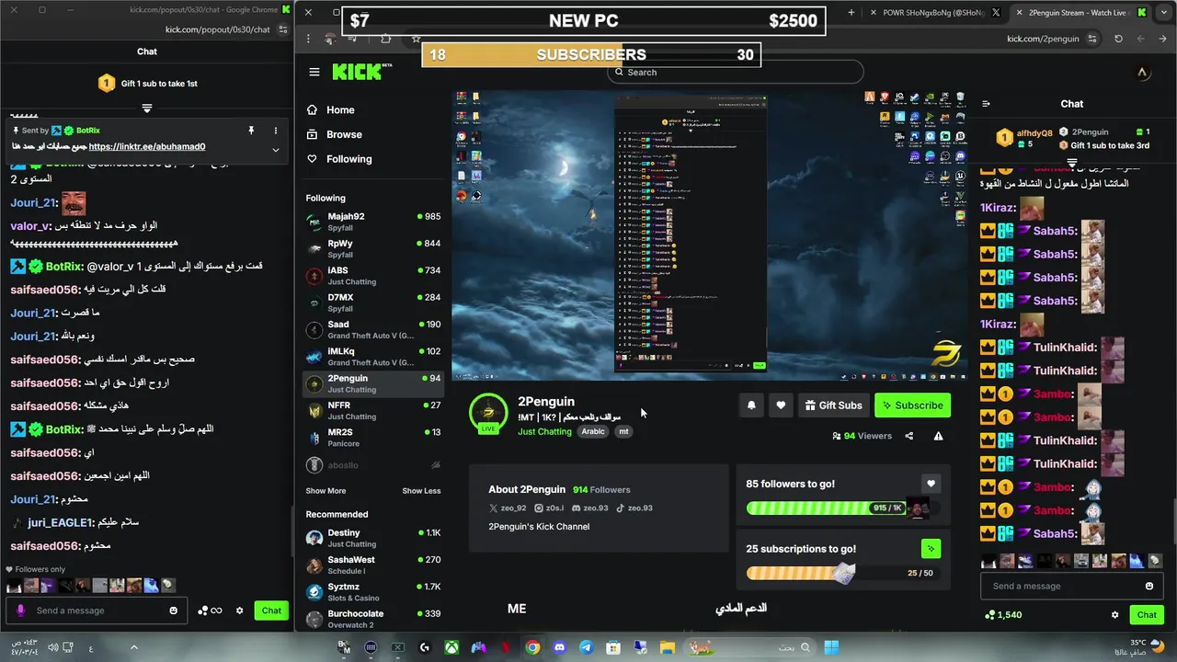Unpin the BotRix pinned message

251,131
